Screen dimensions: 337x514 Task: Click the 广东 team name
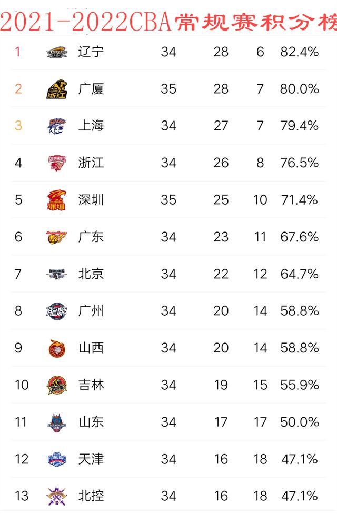pos(91,237)
